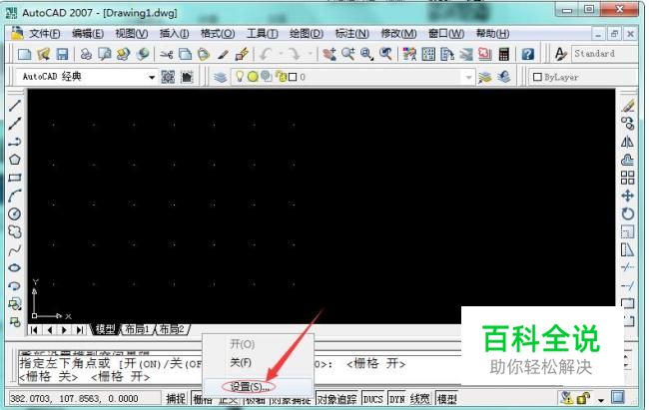Switch to the 模型 model tab
The height and width of the screenshot is (410, 649).
pyautogui.click(x=105, y=329)
